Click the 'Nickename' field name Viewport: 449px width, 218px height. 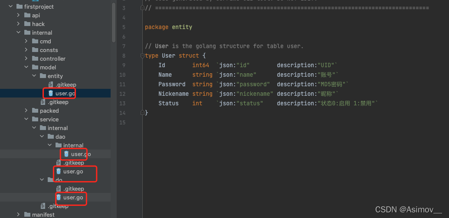[x=174, y=94]
